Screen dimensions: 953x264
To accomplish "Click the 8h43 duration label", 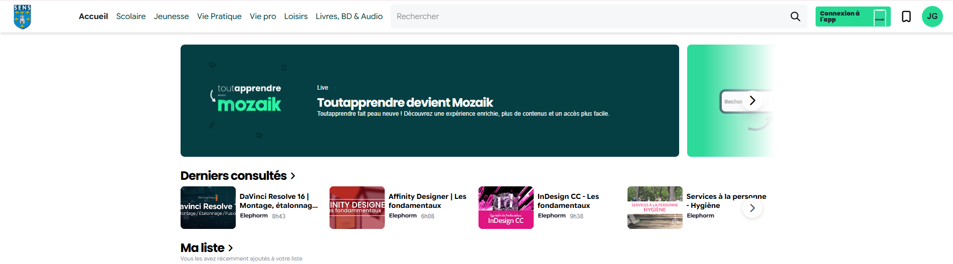I will pyautogui.click(x=279, y=216).
